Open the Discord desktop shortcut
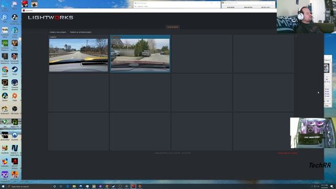The height and width of the screenshot is (189, 336). (15, 5)
